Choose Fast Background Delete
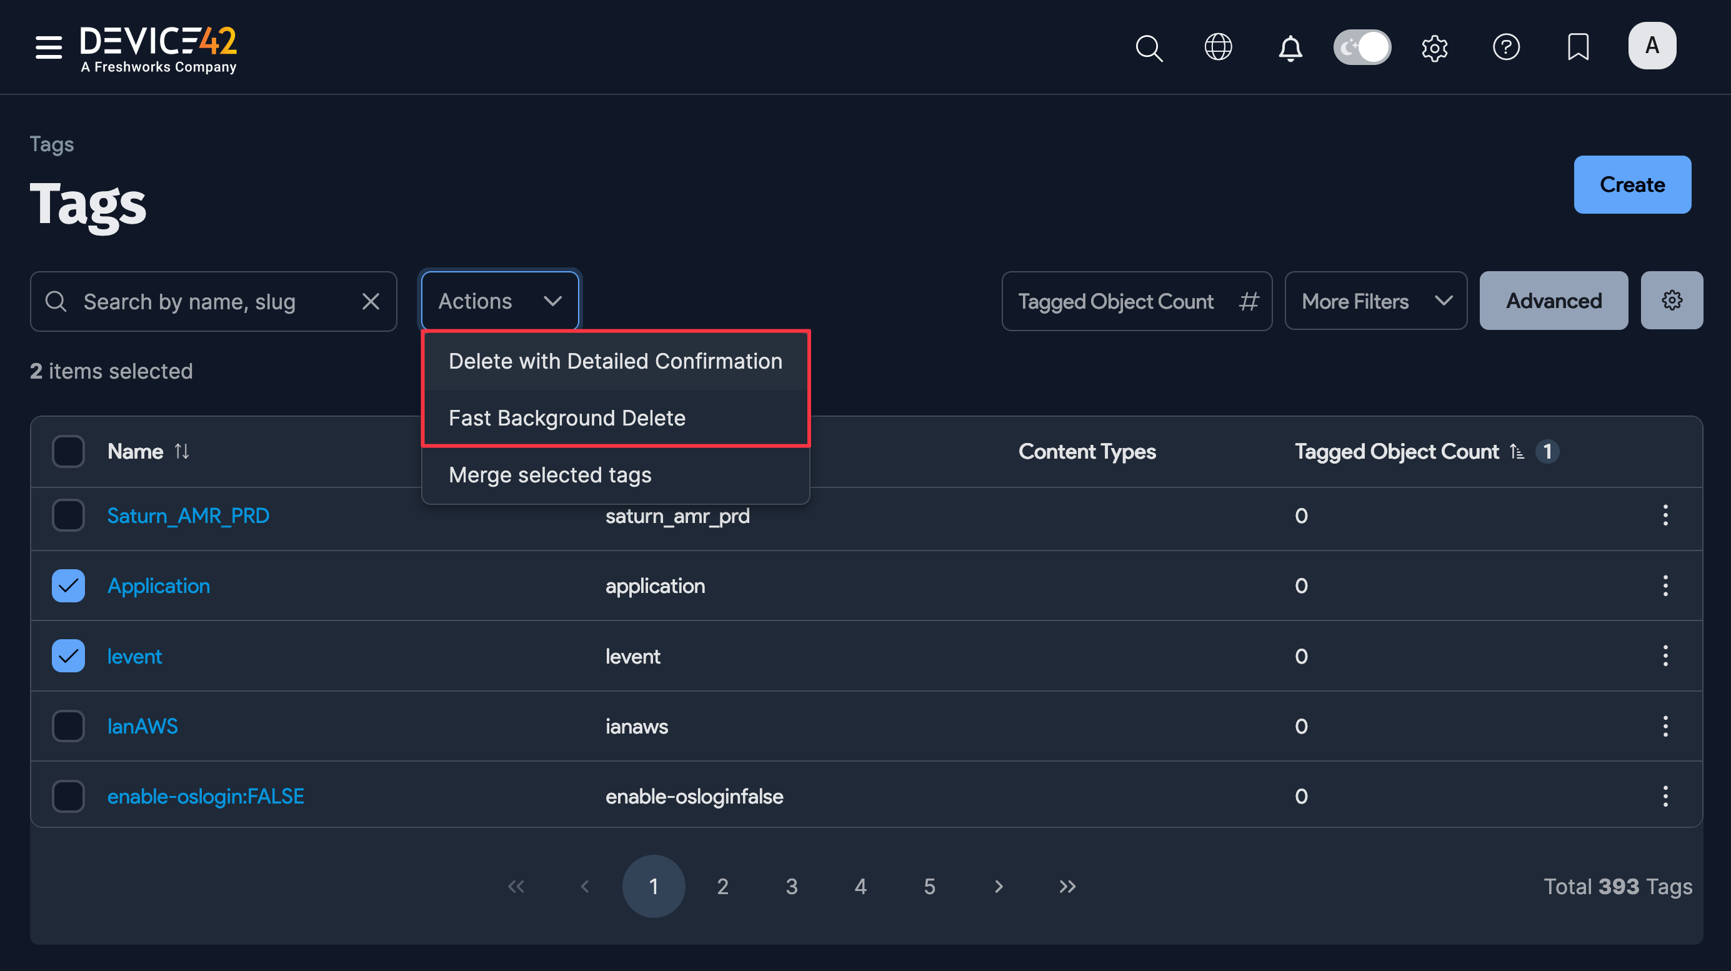This screenshot has width=1731, height=971. (x=566, y=418)
